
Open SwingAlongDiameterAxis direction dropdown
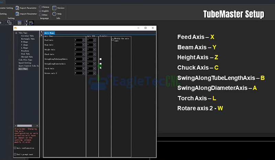click(94, 64)
